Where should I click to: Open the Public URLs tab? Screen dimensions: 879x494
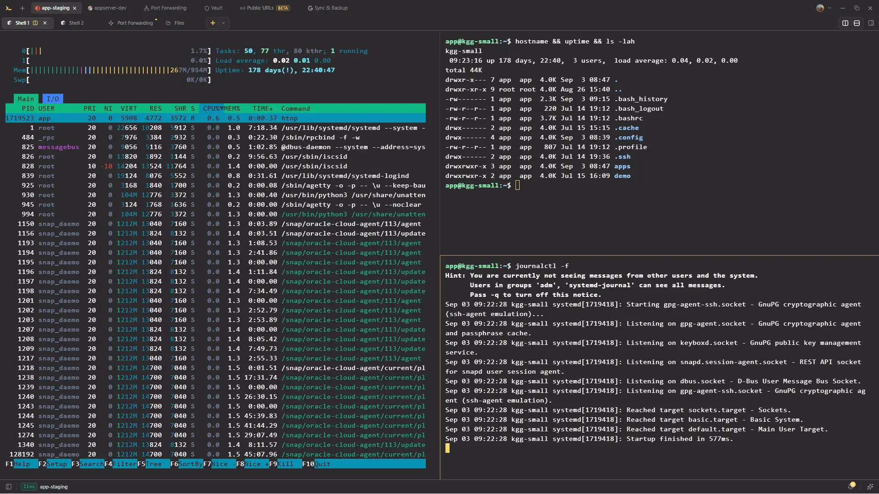tap(265, 8)
